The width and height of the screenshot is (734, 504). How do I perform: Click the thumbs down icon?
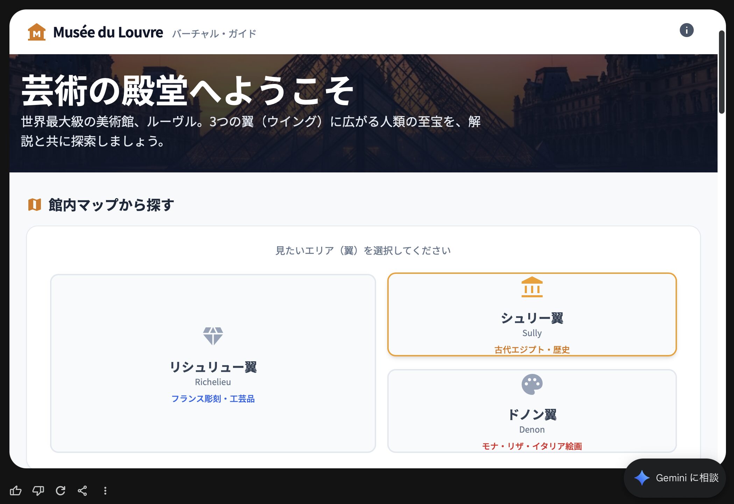coord(38,490)
